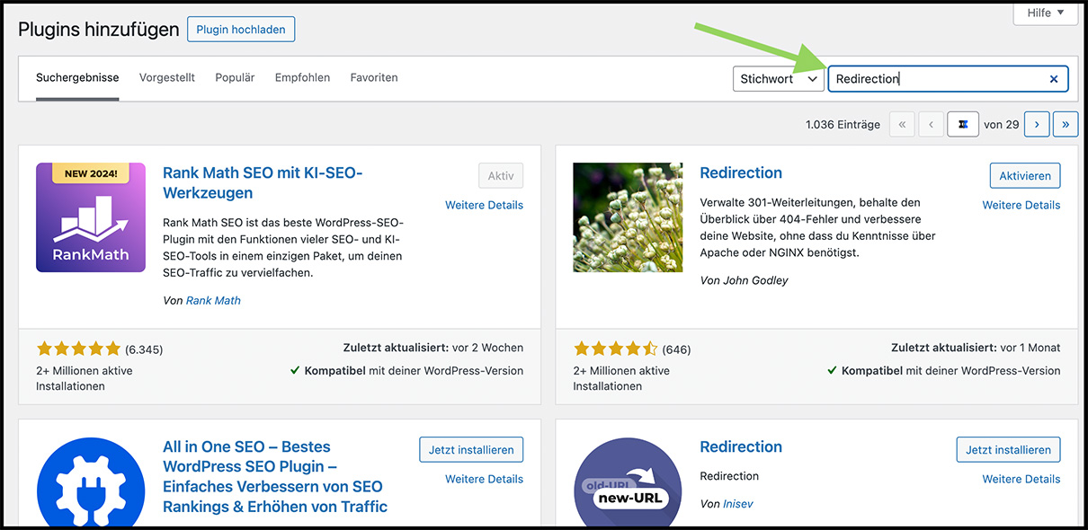
Task: Switch to the Populär tab
Action: [235, 78]
